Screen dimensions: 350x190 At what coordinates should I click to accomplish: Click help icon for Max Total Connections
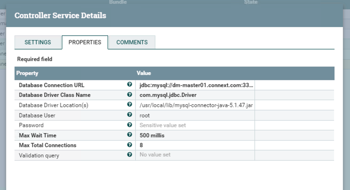130,145
